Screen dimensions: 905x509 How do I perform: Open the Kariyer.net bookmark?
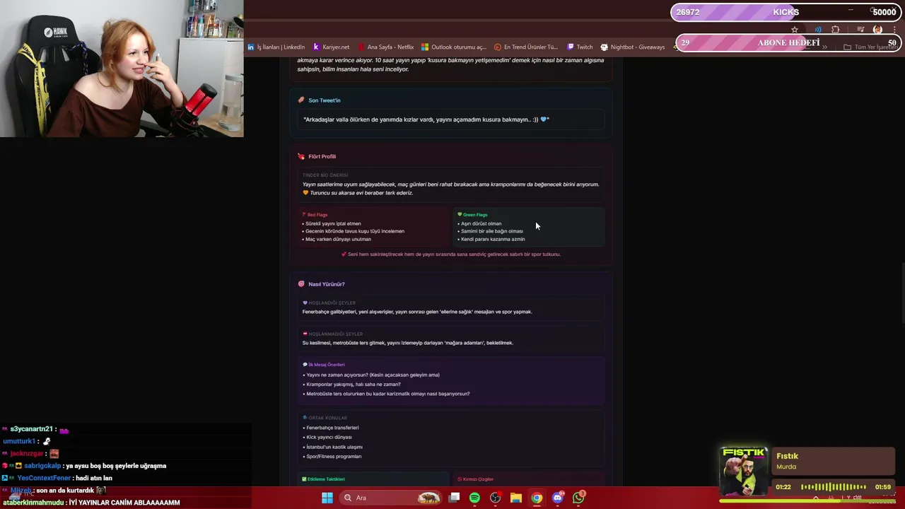pyautogui.click(x=331, y=47)
